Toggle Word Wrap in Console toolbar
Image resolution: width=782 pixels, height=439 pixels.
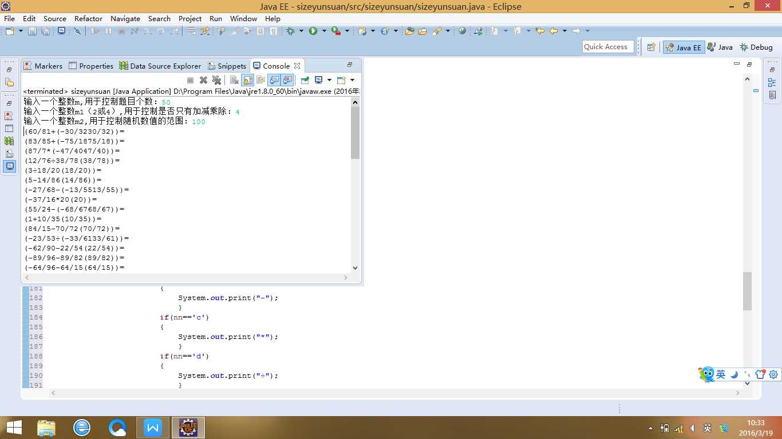point(261,80)
